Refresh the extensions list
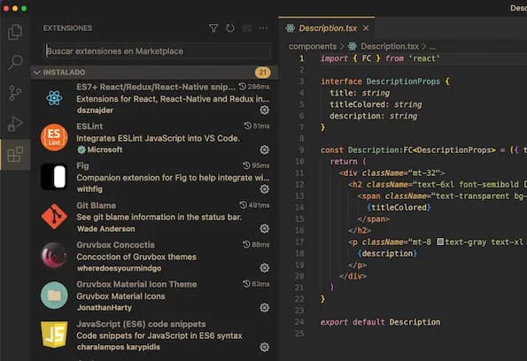 (x=230, y=28)
